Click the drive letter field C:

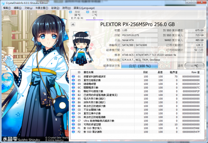[x=139, y=50]
